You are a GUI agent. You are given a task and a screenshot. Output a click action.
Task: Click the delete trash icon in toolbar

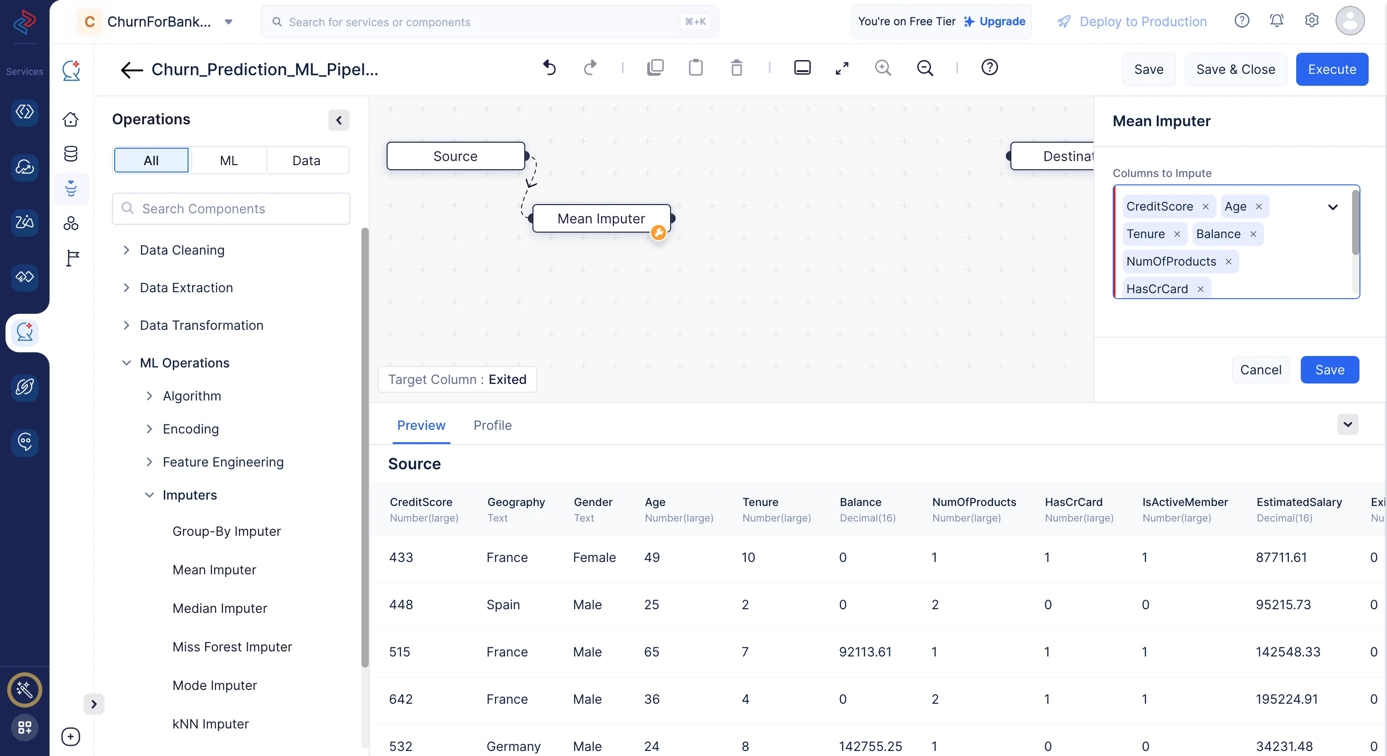[x=736, y=68]
